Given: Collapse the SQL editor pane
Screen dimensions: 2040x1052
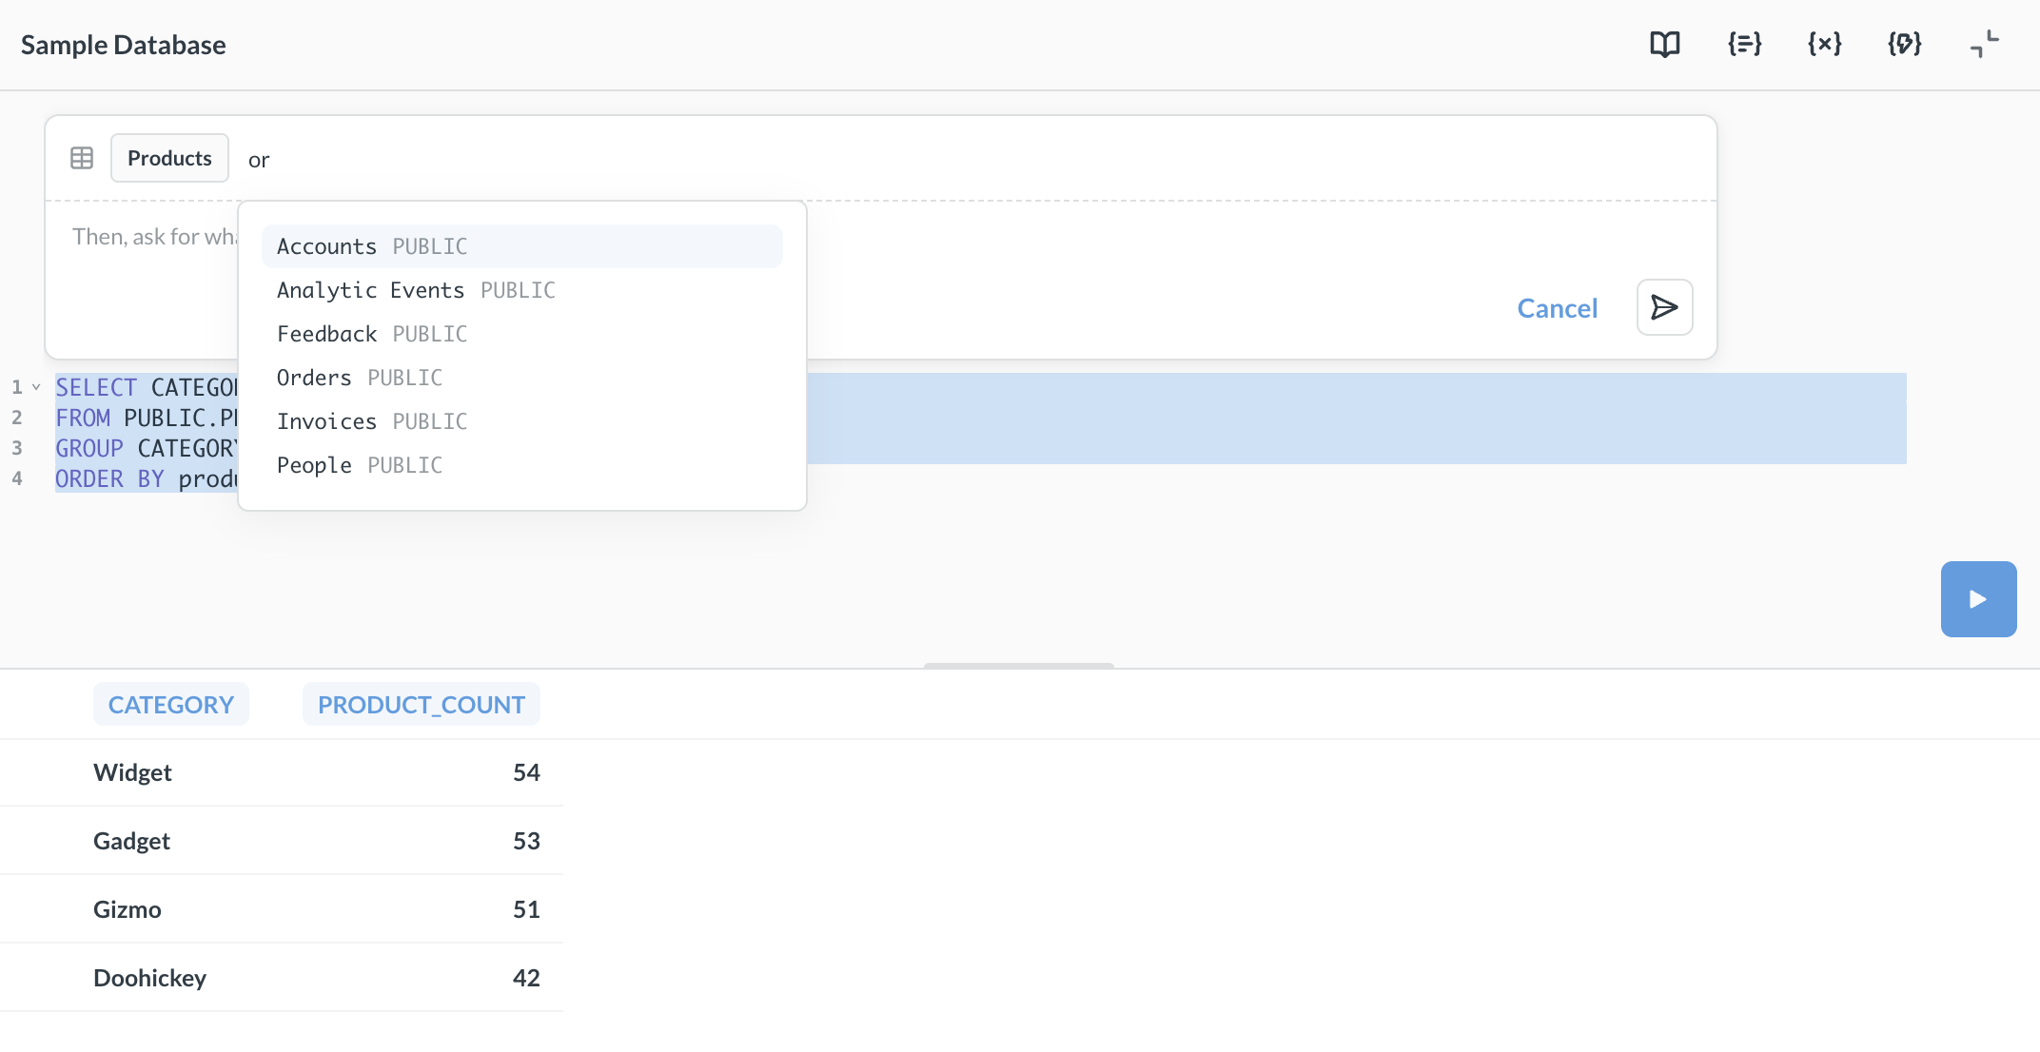Looking at the screenshot, I should [1983, 44].
